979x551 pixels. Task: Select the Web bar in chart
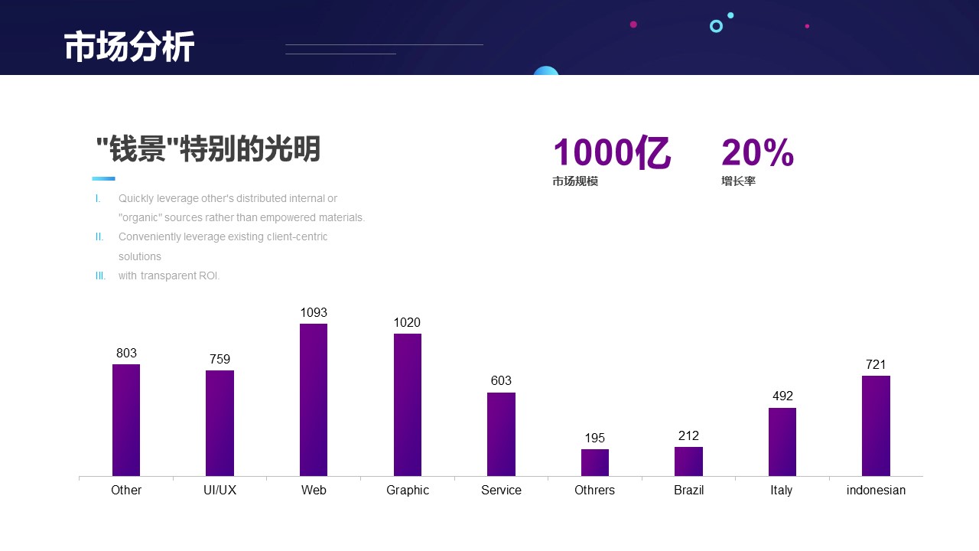[314, 399]
